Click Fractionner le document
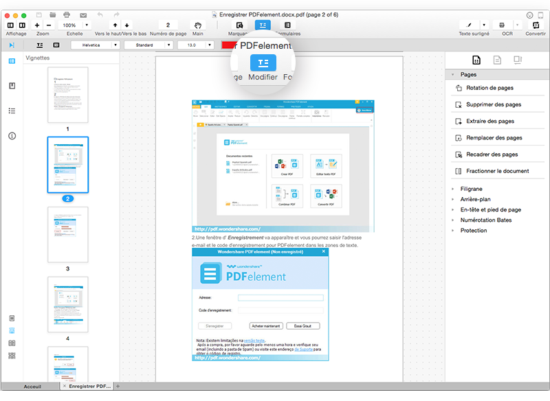 point(497,171)
